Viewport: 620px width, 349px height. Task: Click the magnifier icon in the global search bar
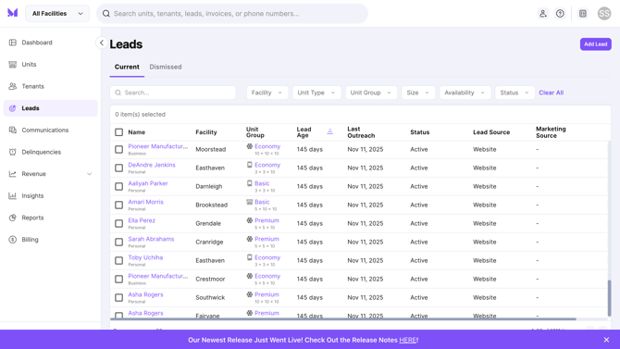(106, 14)
